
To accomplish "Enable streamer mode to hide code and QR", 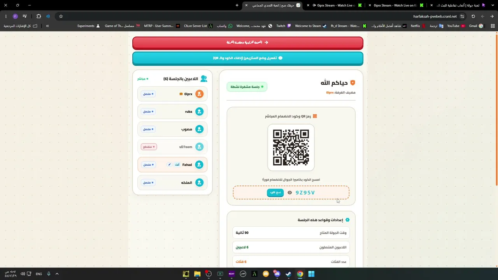I will [x=248, y=58].
